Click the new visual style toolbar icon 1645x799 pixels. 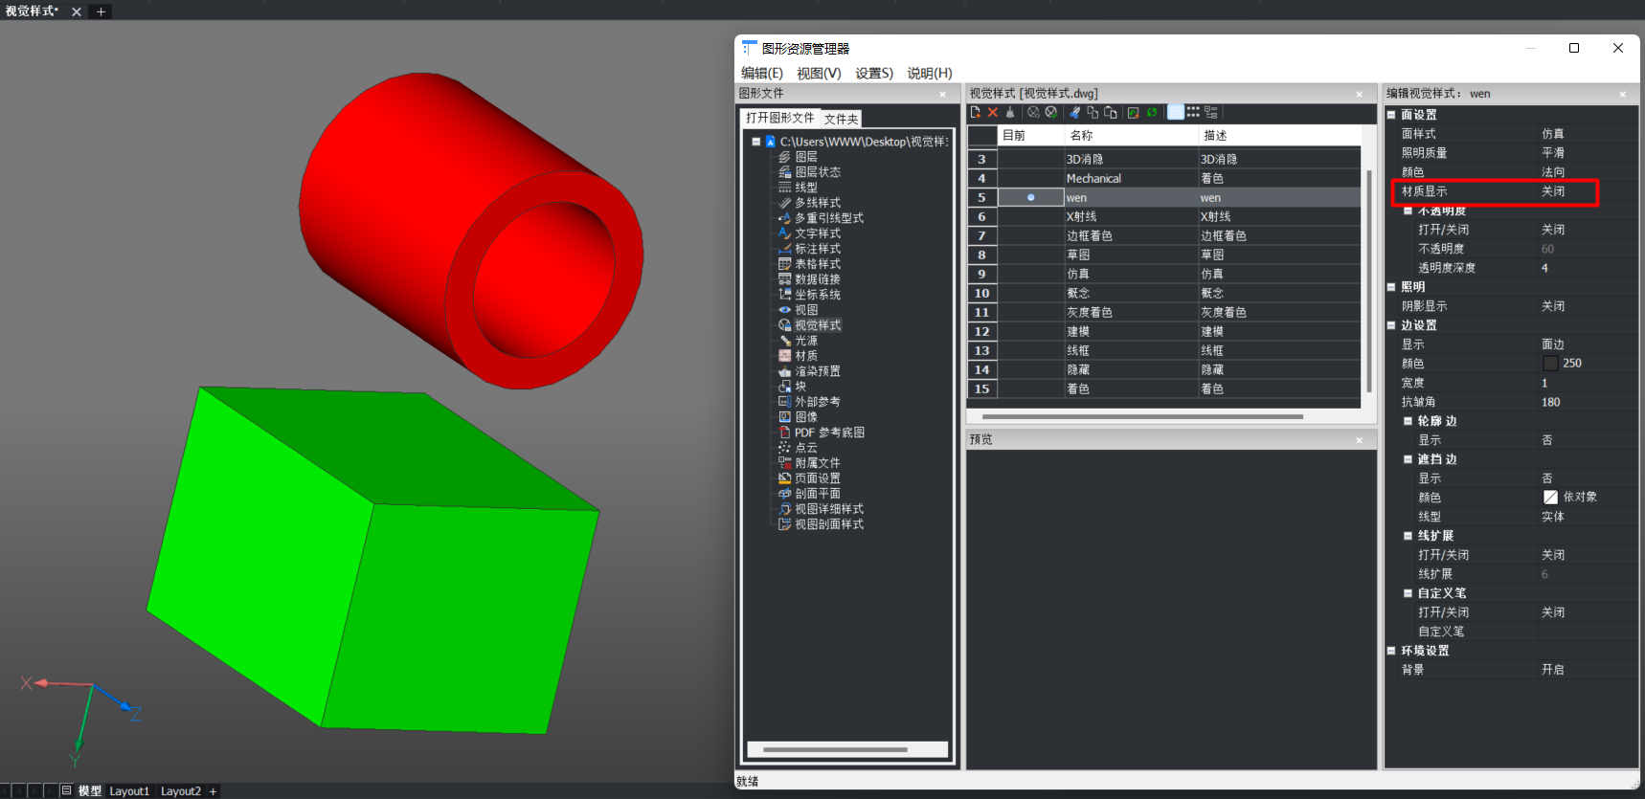coord(975,112)
